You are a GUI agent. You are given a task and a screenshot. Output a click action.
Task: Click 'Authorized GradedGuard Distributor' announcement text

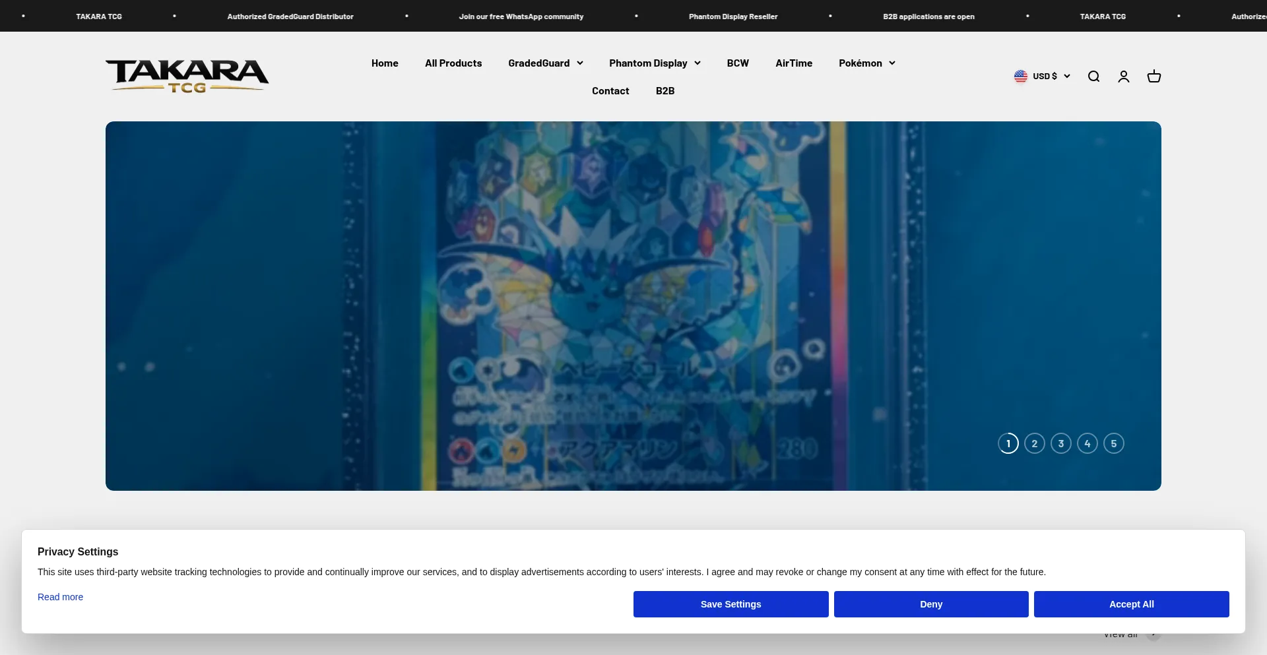click(x=290, y=16)
